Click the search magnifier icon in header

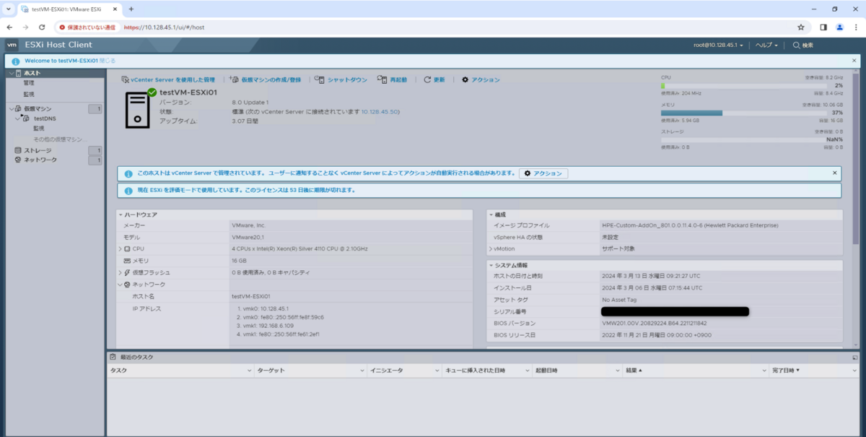pyautogui.click(x=796, y=45)
